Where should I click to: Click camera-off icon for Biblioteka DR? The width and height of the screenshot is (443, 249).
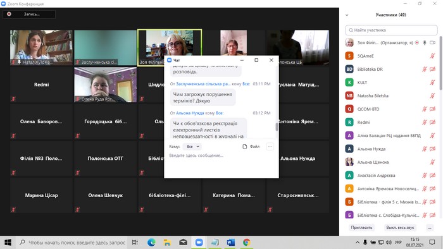point(432,69)
